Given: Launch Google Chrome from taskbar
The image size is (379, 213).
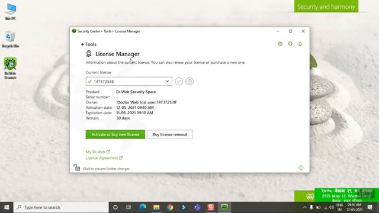Looking at the screenshot, I should [170, 207].
